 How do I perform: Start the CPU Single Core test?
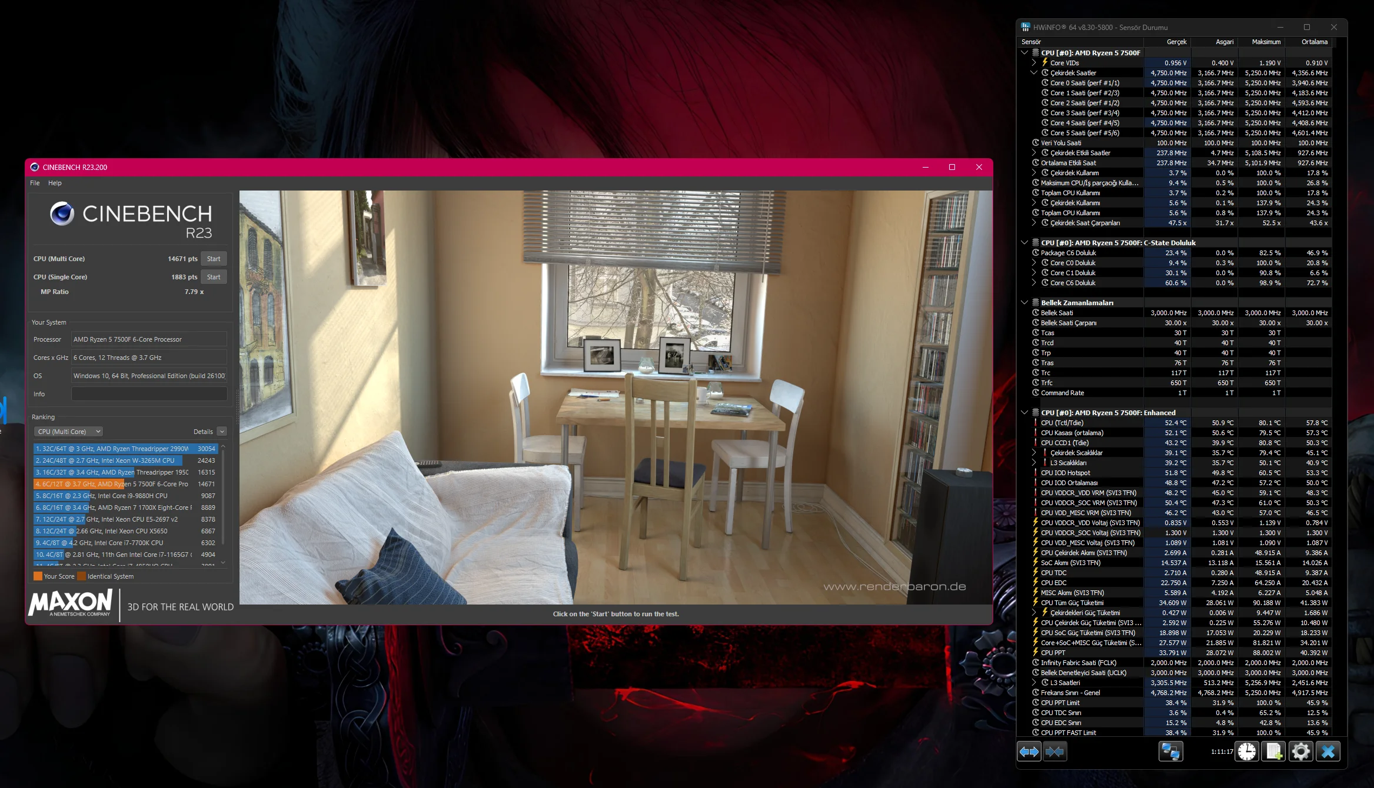click(214, 277)
